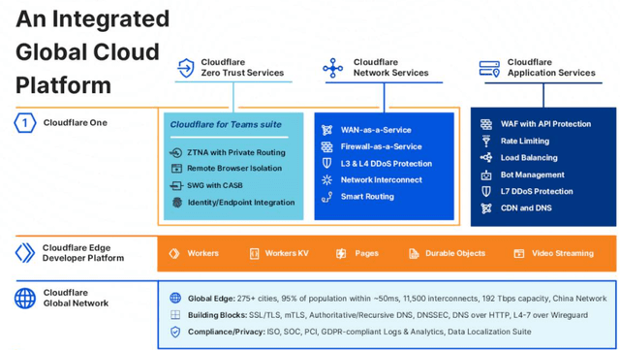Click the Remote Browser Isolation icon
This screenshot has width=620, height=350.
coord(176,169)
